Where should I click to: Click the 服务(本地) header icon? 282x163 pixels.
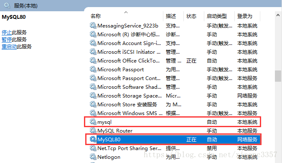7,5
